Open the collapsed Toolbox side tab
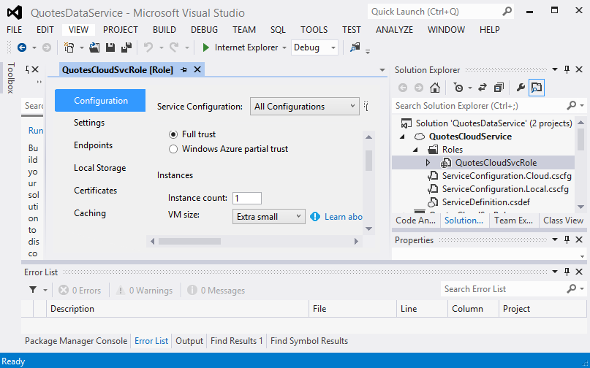Viewport: 590px width, 368px height. [10, 78]
